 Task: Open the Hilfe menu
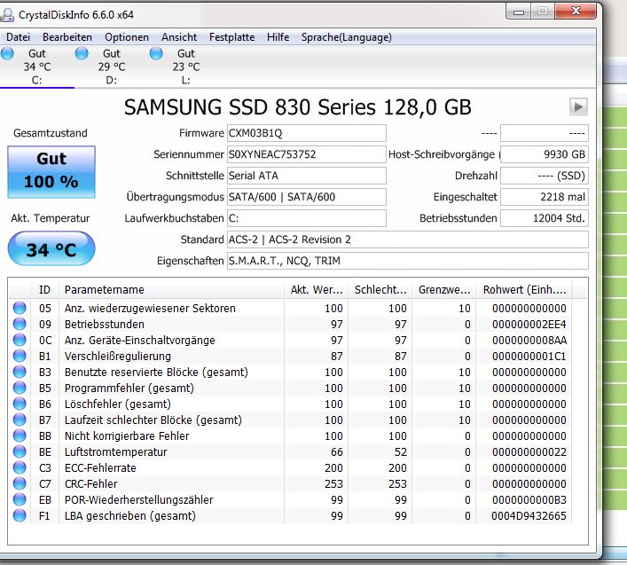pos(278,37)
